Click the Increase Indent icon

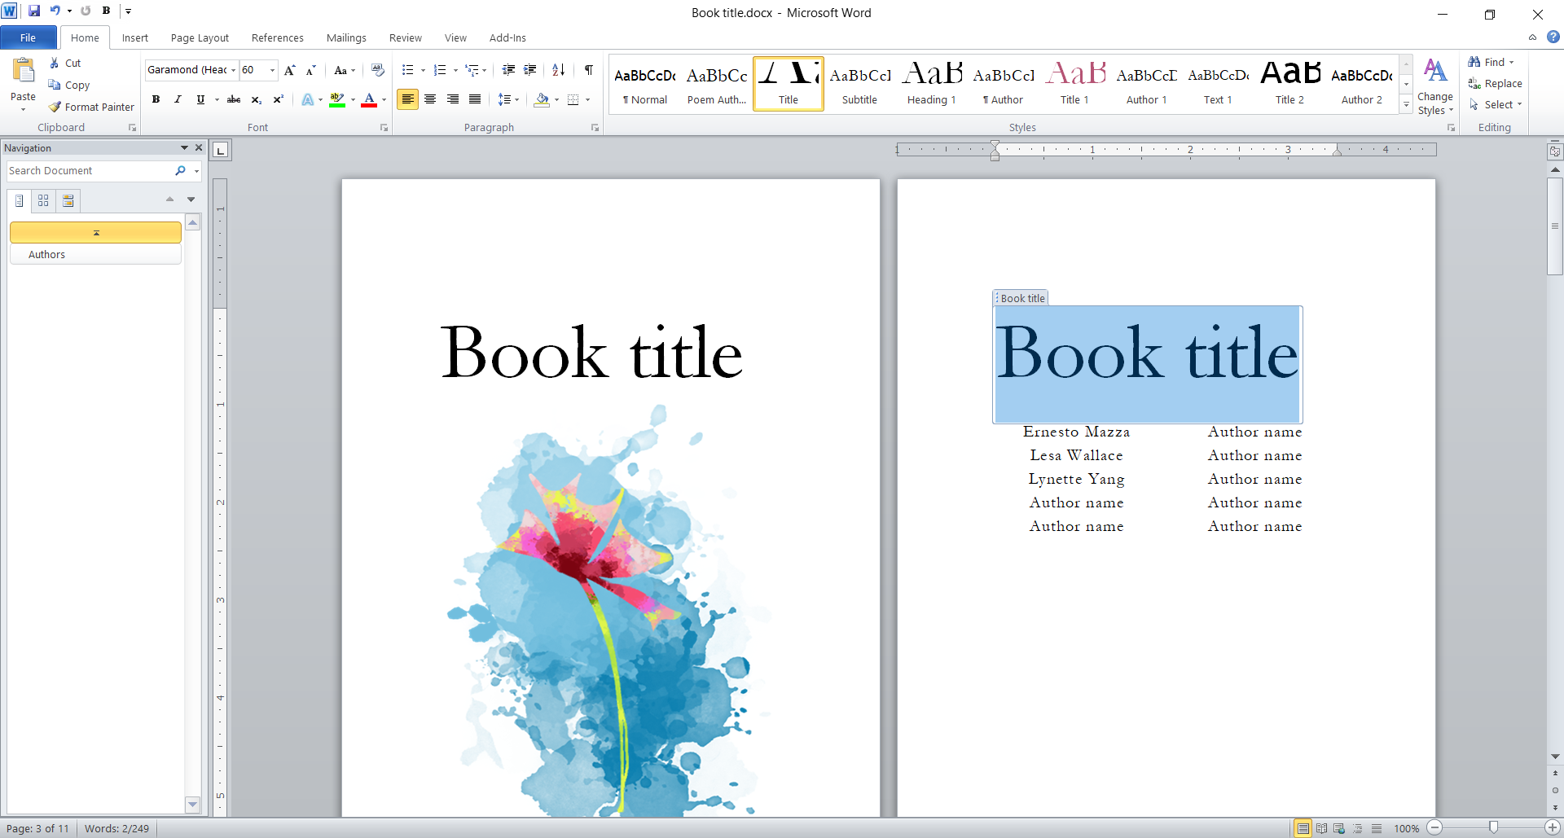(529, 70)
